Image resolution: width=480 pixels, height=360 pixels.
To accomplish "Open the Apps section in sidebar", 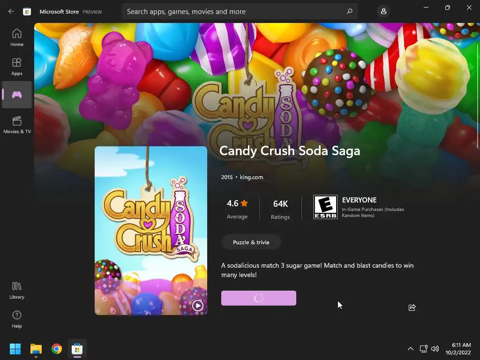I will (x=17, y=67).
